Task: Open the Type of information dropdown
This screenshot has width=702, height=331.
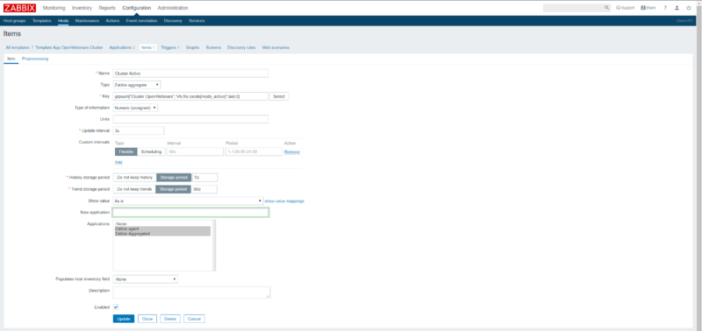Action: tap(135, 108)
